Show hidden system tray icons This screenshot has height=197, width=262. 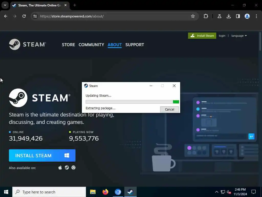216,192
